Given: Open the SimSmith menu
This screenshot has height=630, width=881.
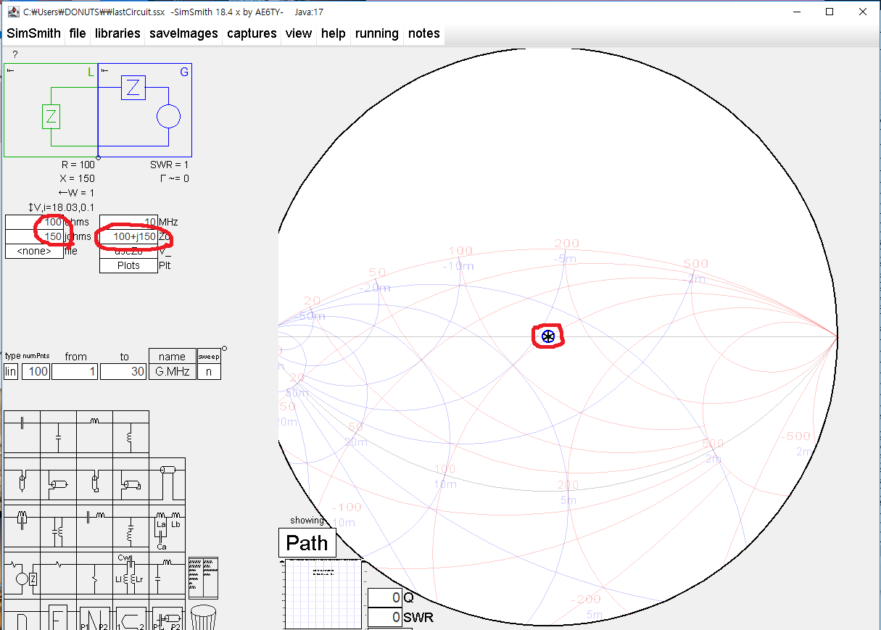Looking at the screenshot, I should 34,33.
